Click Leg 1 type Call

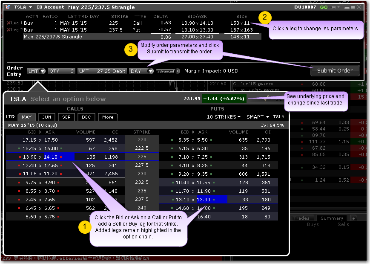coord(137,23)
